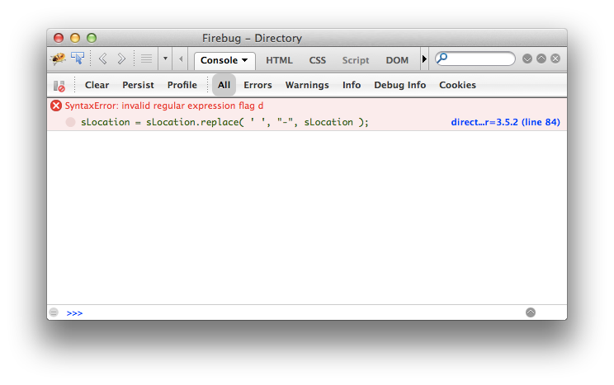Toggle the break on all errors icon
This screenshot has width=614, height=385.
(59, 86)
